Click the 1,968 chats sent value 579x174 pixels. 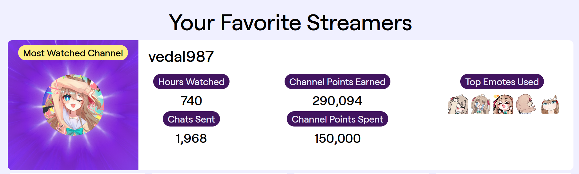191,138
